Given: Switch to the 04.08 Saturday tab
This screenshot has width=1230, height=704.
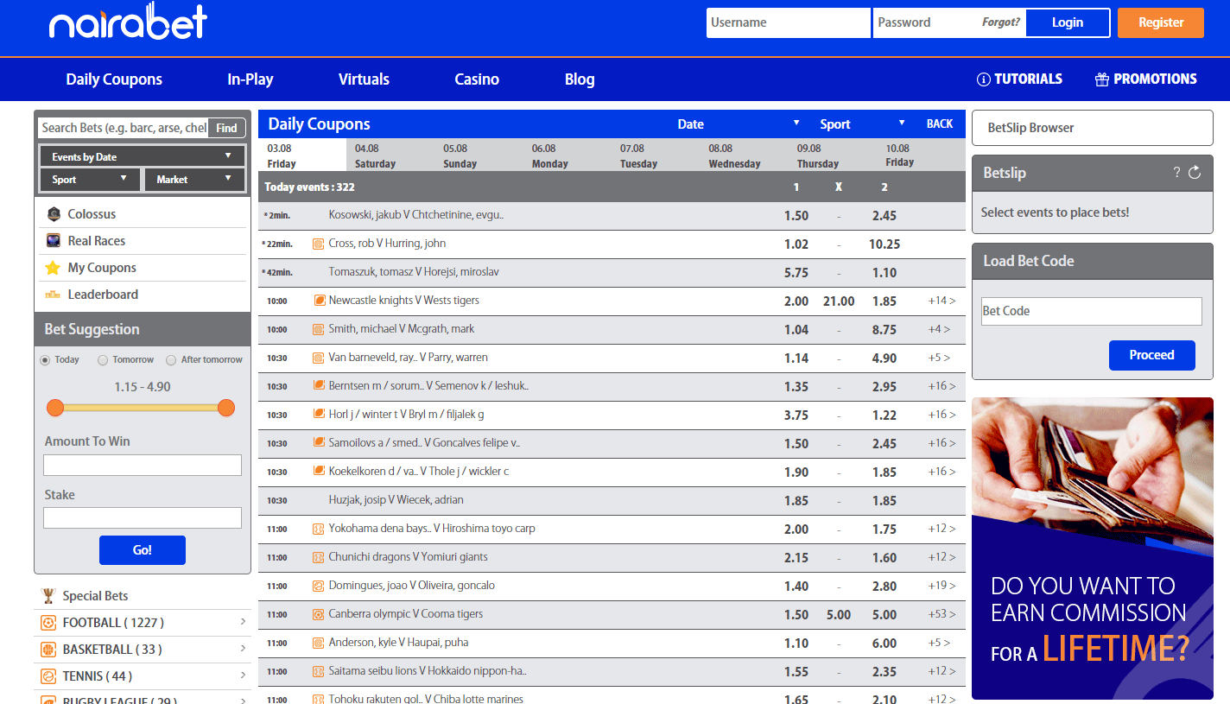Looking at the screenshot, I should point(390,155).
